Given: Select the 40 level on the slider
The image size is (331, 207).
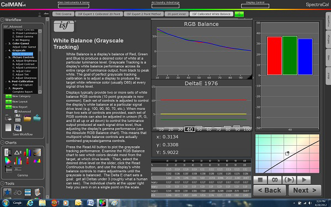Looking at the screenshot, I should [x=190, y=129].
